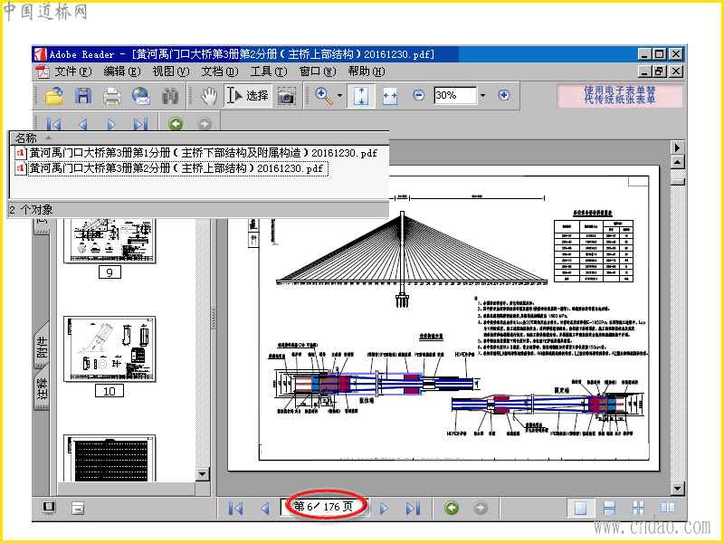
Task: Click the top toolbar First Page icon
Action: tap(53, 124)
